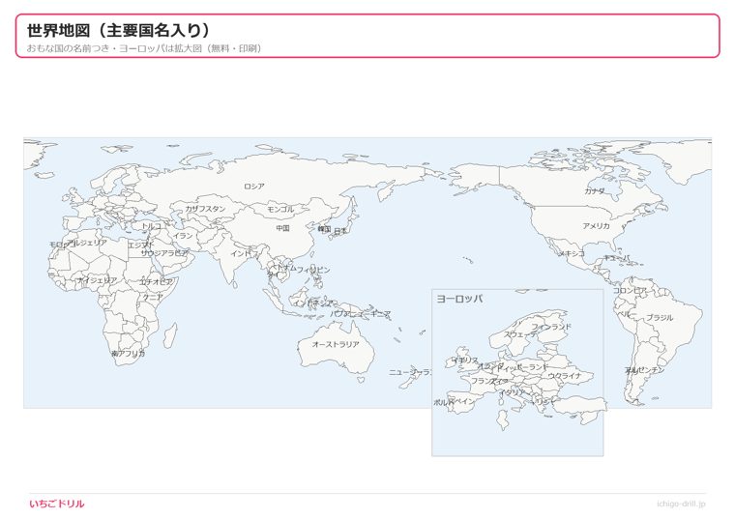Screen dimensions: 735x519
Task: Click the インド label
Action: (241, 253)
